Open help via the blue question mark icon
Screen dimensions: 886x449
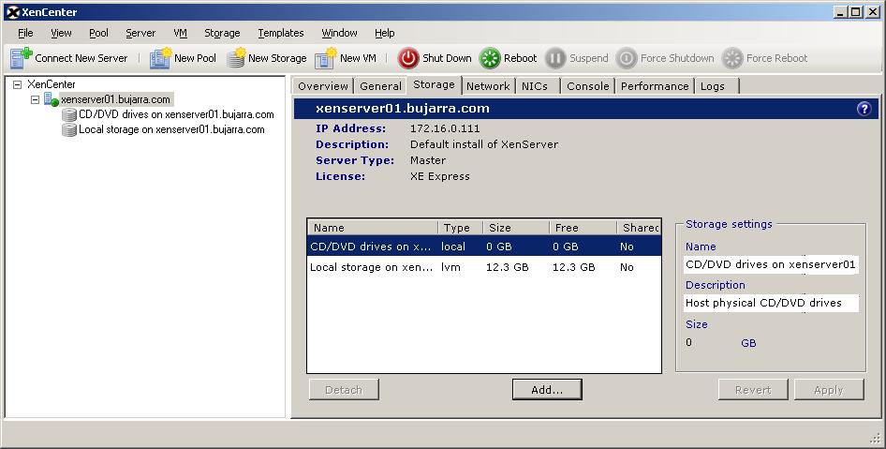click(x=864, y=109)
